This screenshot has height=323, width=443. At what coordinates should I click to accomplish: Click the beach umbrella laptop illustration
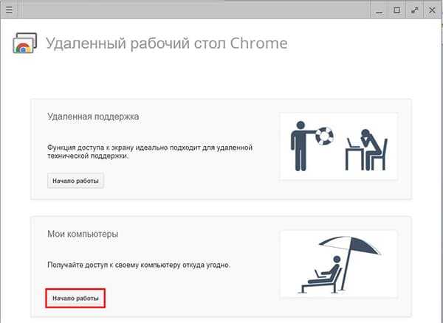[x=339, y=264]
